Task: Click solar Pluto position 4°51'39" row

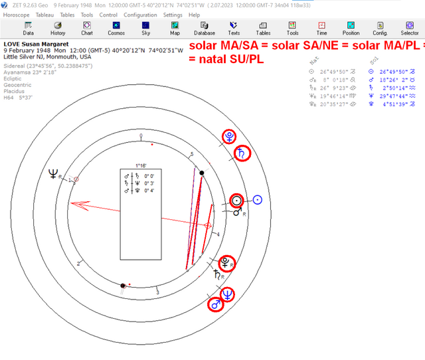Action: click(392, 104)
